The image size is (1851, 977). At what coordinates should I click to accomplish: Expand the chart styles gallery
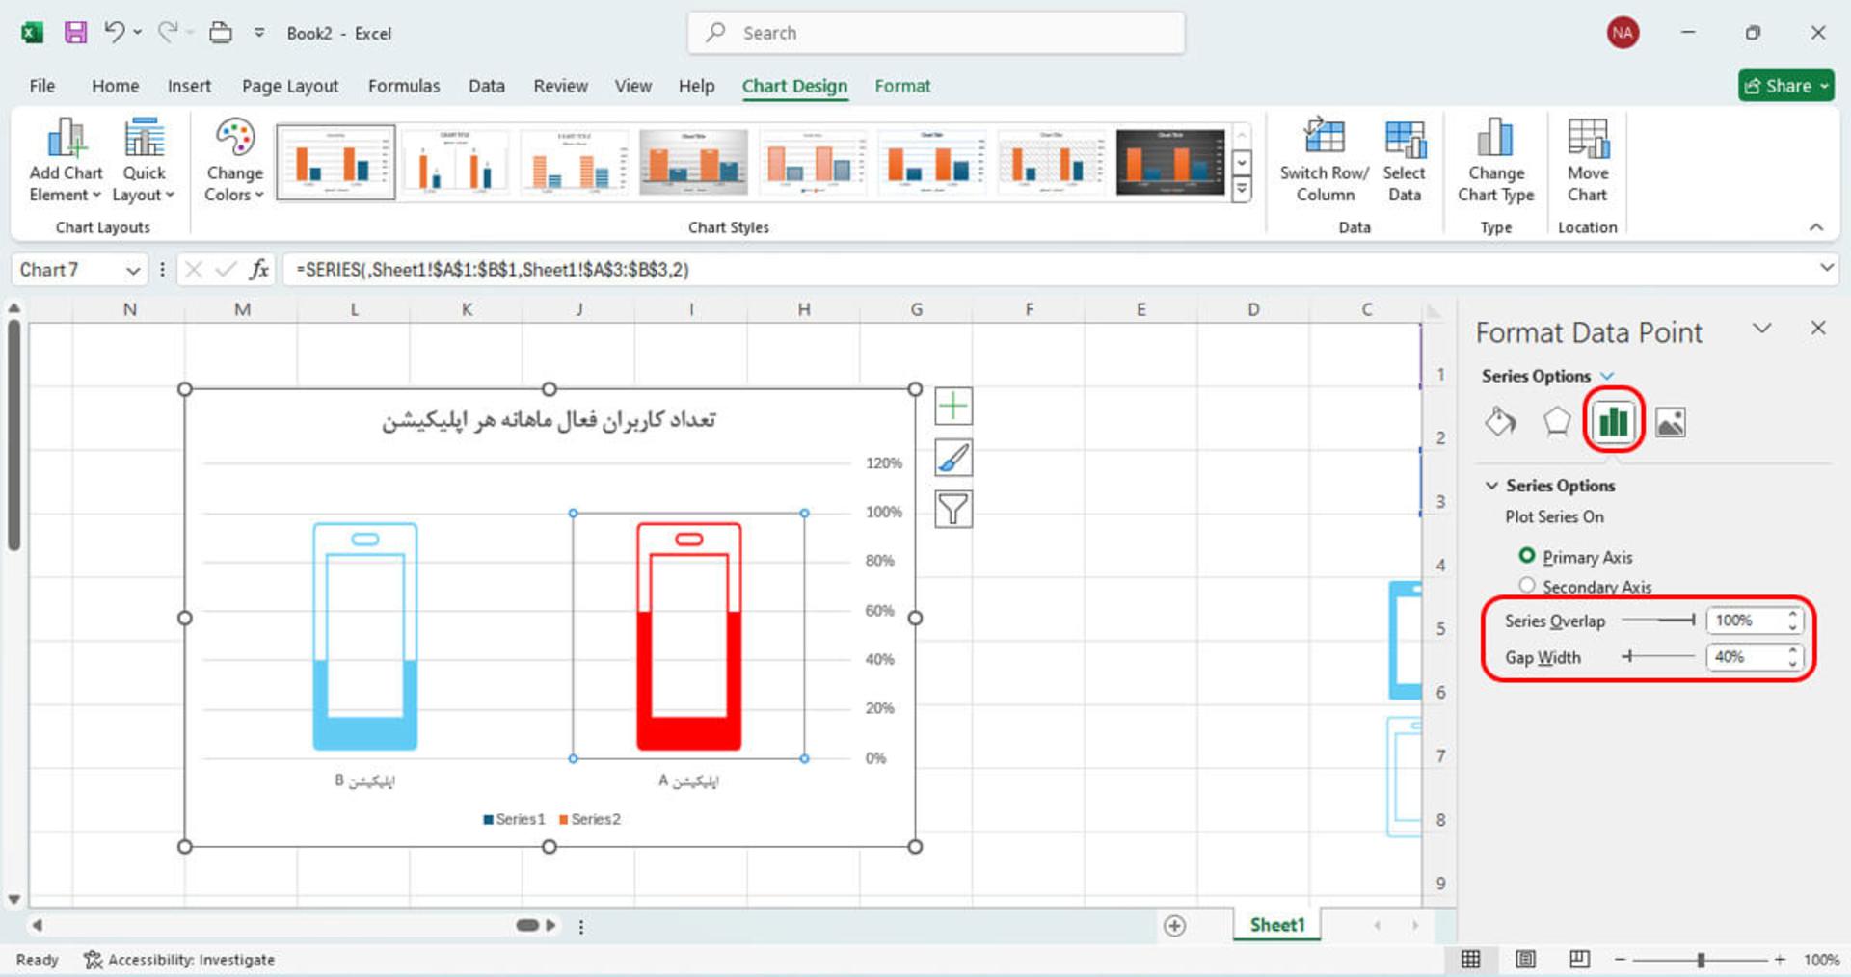coord(1242,190)
